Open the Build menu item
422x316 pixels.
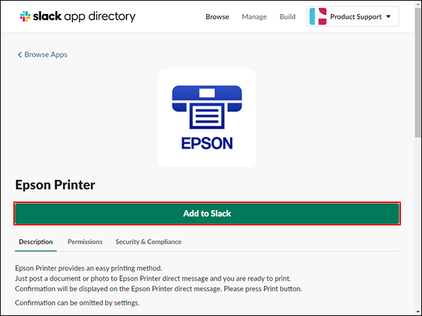tap(288, 17)
